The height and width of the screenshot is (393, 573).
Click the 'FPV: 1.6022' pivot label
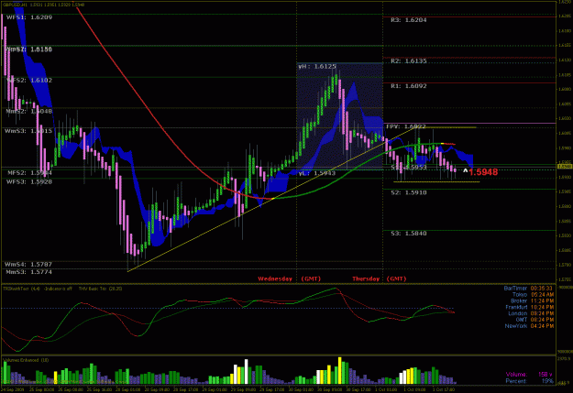coord(406,126)
